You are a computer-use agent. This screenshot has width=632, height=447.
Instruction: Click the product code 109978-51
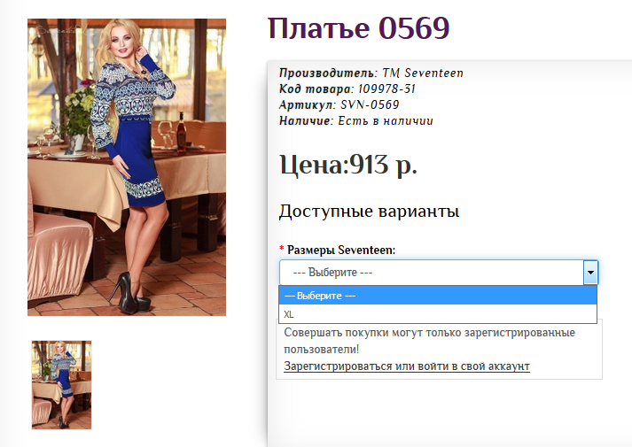[386, 89]
